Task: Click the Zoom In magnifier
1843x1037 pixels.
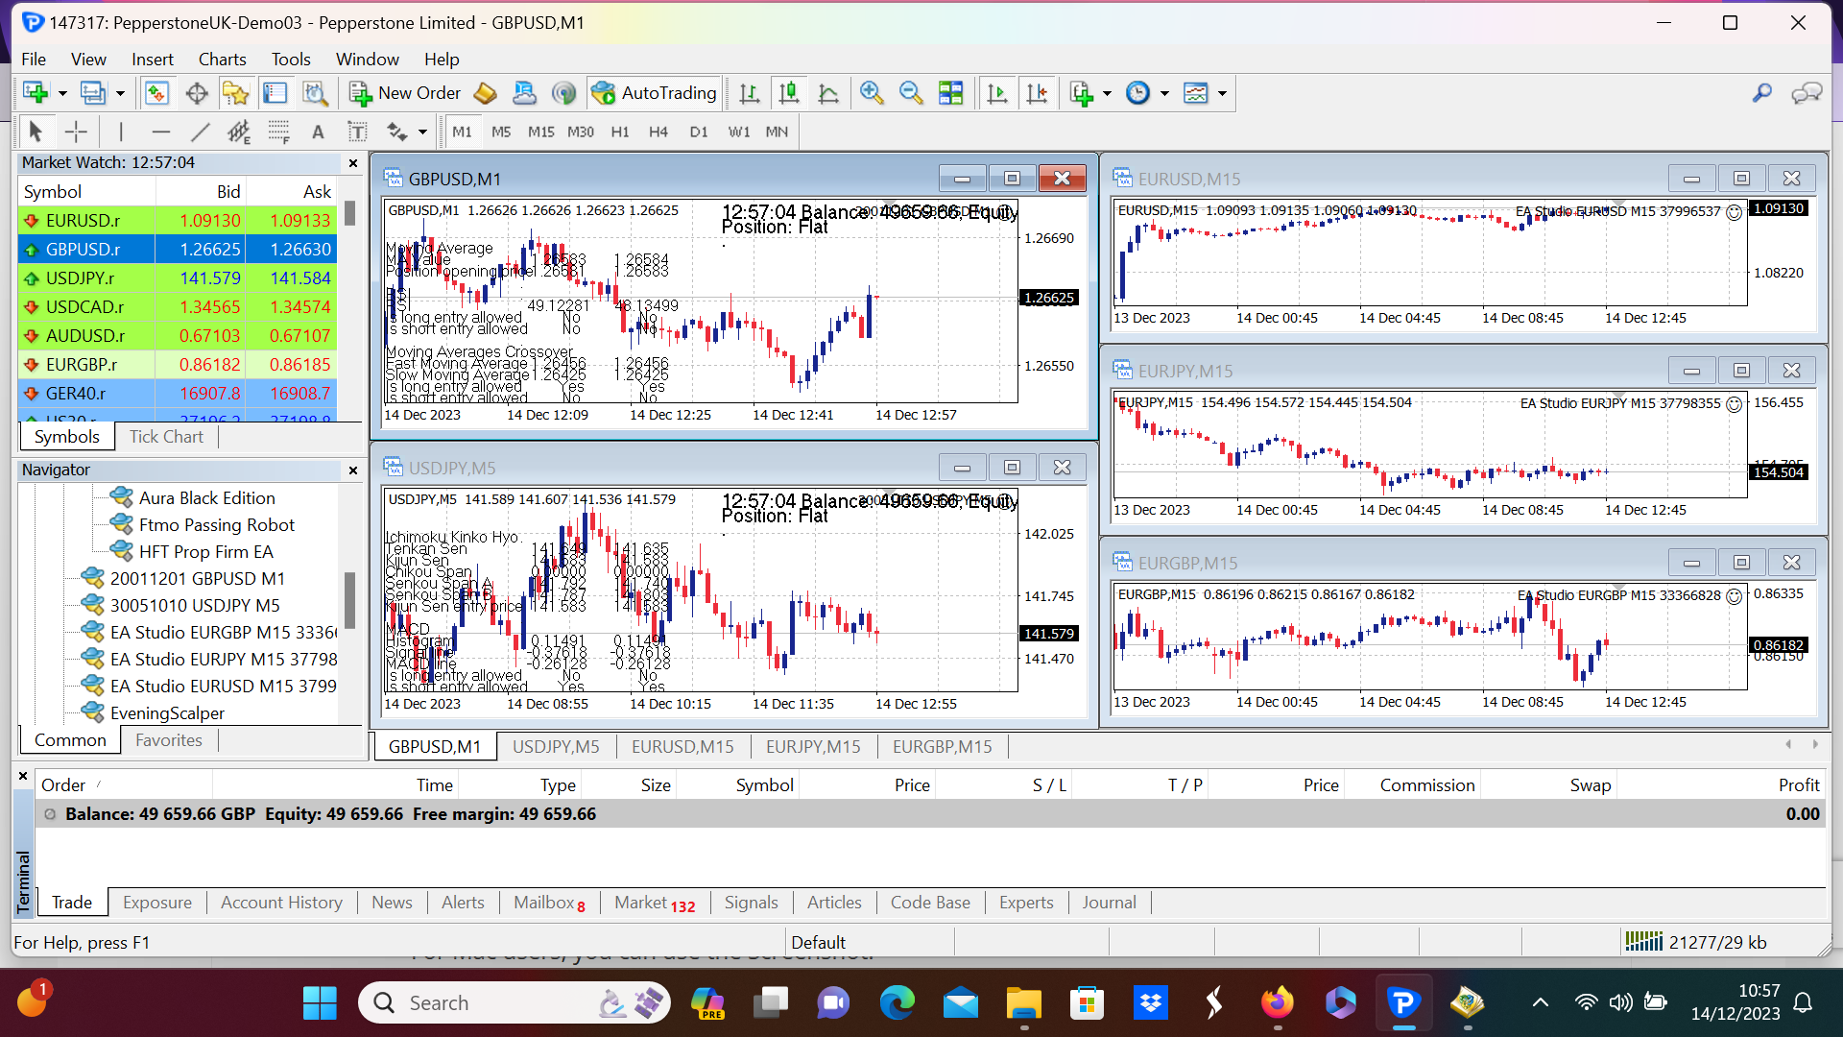Action: pos(872,93)
